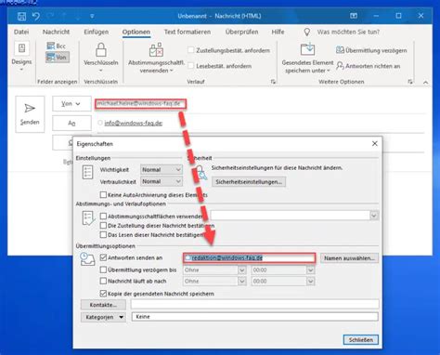Click Antworten richten an in the ribbon

(x=369, y=66)
